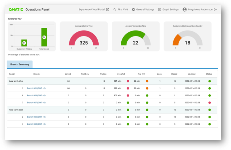Click the Avg TRT column header

click(x=142, y=74)
